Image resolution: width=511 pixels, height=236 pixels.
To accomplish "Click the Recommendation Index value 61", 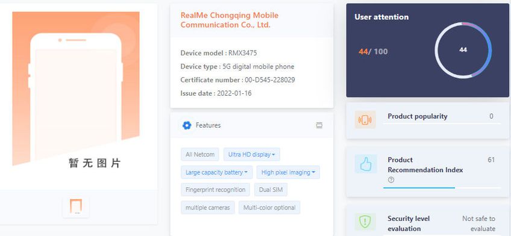I will (x=491, y=160).
